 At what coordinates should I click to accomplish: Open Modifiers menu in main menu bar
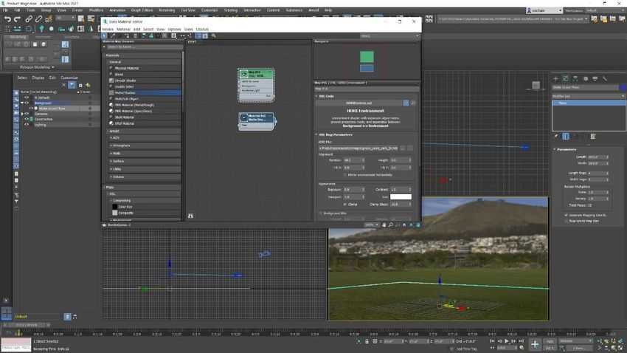(x=96, y=10)
